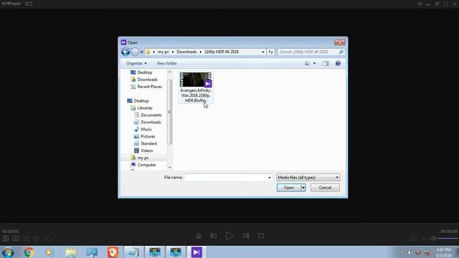Screen dimensions: 459x258
Task: Click KMPlayer previous track button
Action: tap(214, 236)
